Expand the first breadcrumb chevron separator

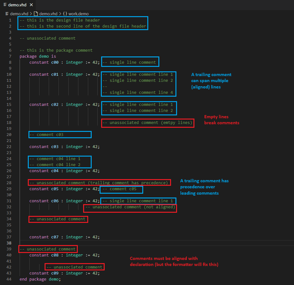point(31,14)
